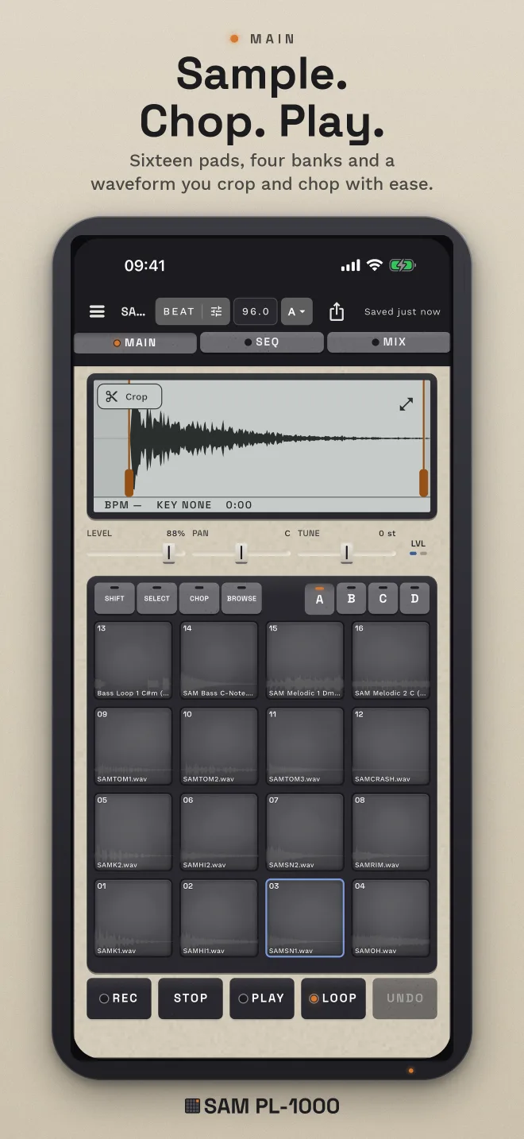Trigger pad 01 SAMK1.wav

tap(133, 917)
